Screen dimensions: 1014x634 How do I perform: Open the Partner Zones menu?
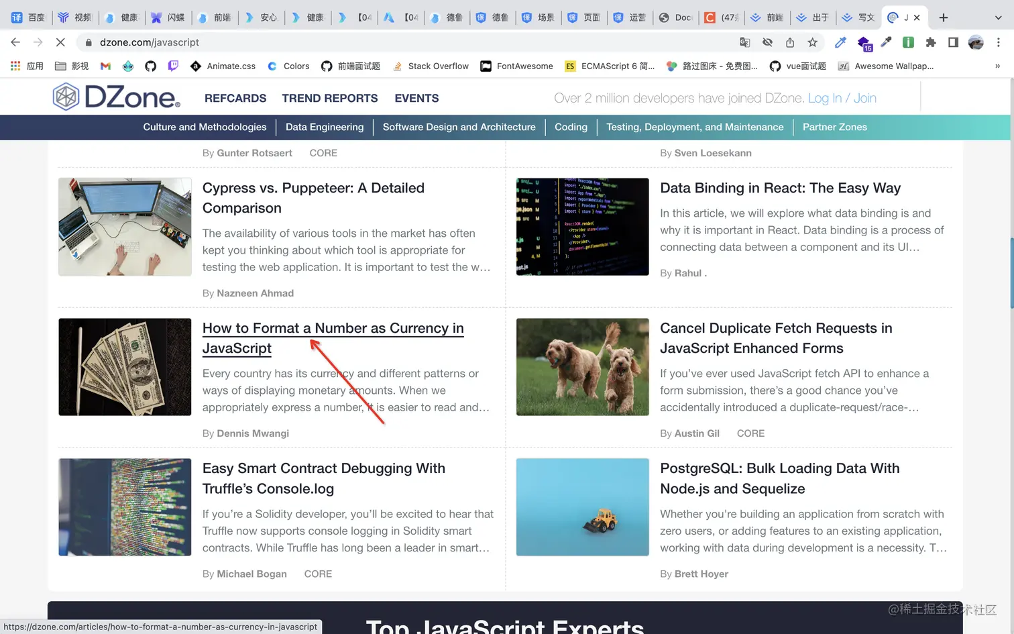coord(835,127)
